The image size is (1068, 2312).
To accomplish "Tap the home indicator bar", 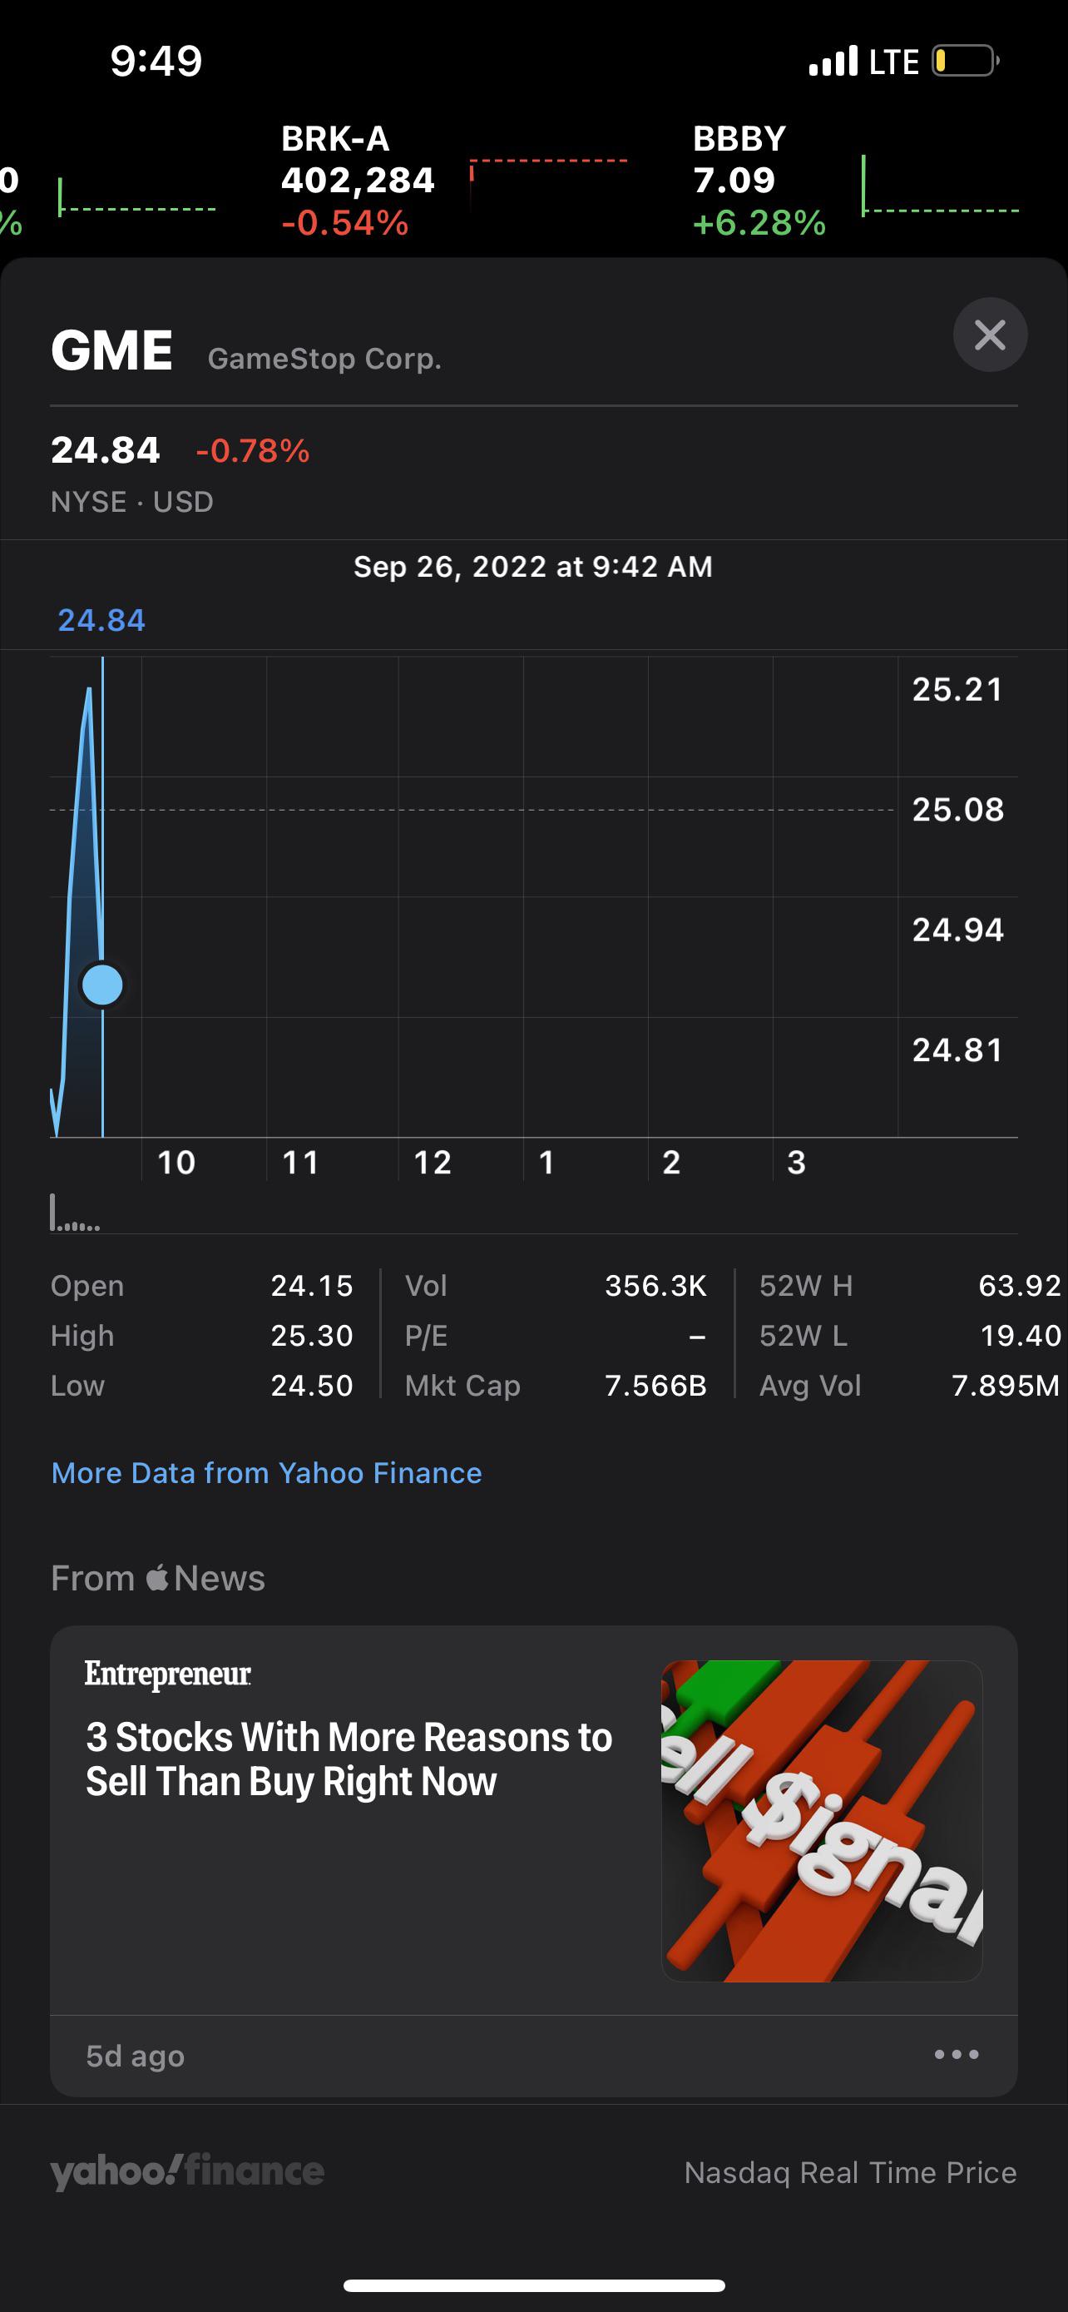I will 533,2285.
